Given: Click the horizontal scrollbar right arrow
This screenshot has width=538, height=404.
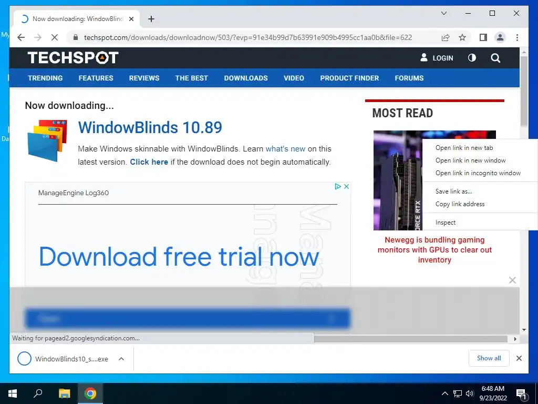Looking at the screenshot, I should tap(515, 339).
